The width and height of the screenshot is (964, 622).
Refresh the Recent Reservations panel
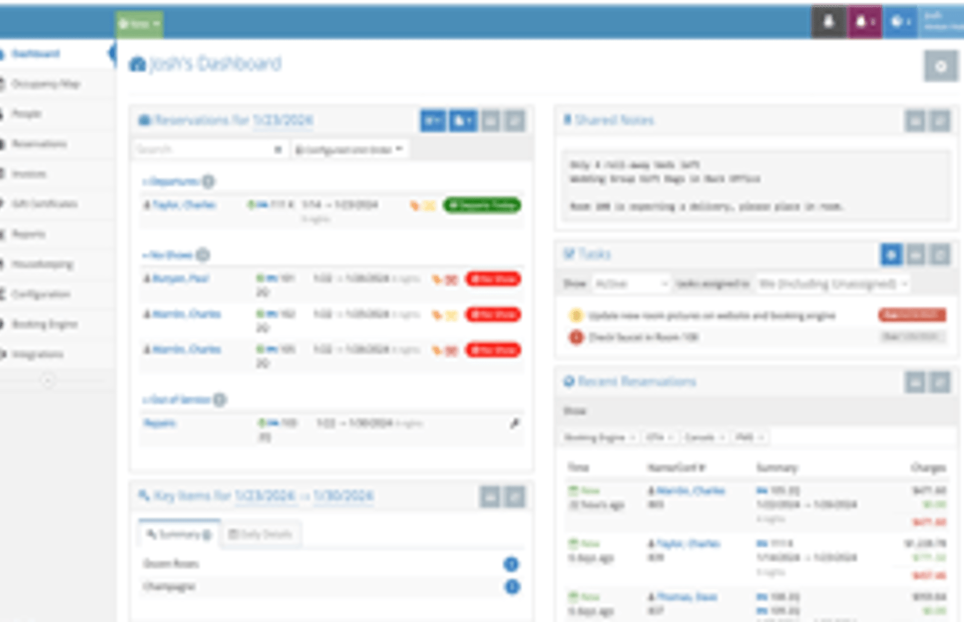(939, 382)
